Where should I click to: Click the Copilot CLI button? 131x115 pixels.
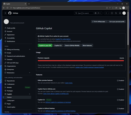(x=58, y=46)
